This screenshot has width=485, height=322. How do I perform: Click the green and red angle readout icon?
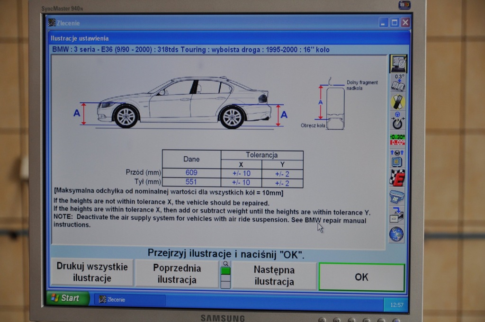tap(398, 140)
